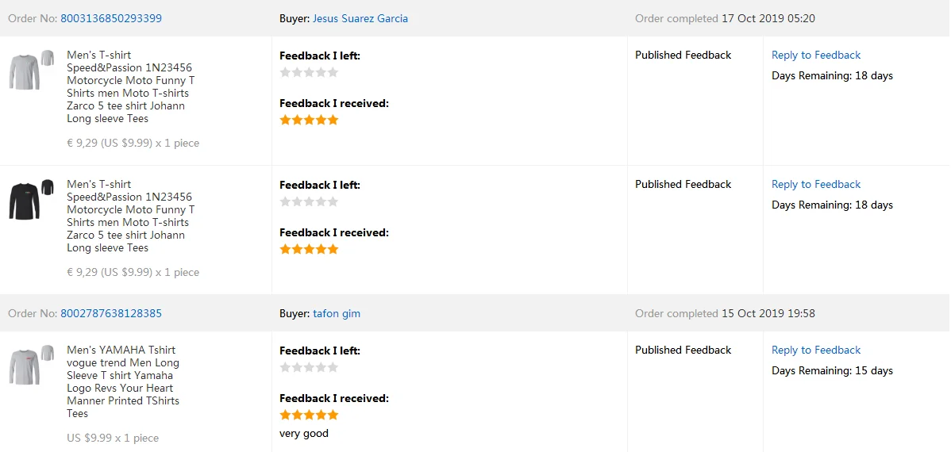Viewport: 951px width, 452px height.
Task: Open large gray YAMAHA Tshirt thumbnail
Action: click(24, 366)
